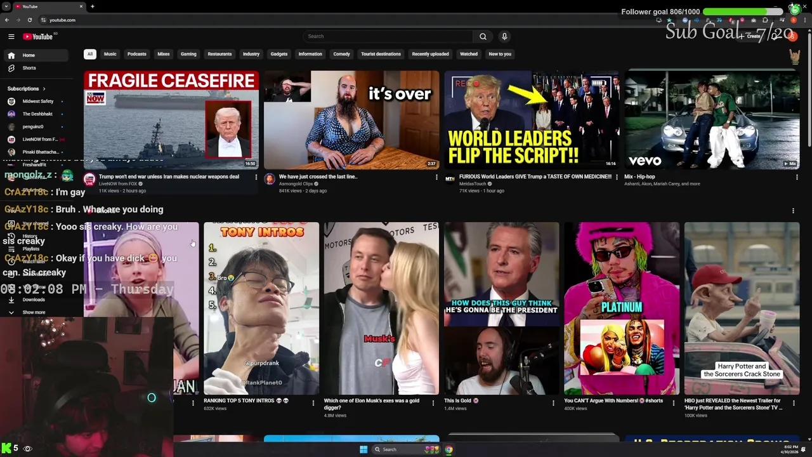Select the Recently uploaded filter chip

pyautogui.click(x=430, y=54)
